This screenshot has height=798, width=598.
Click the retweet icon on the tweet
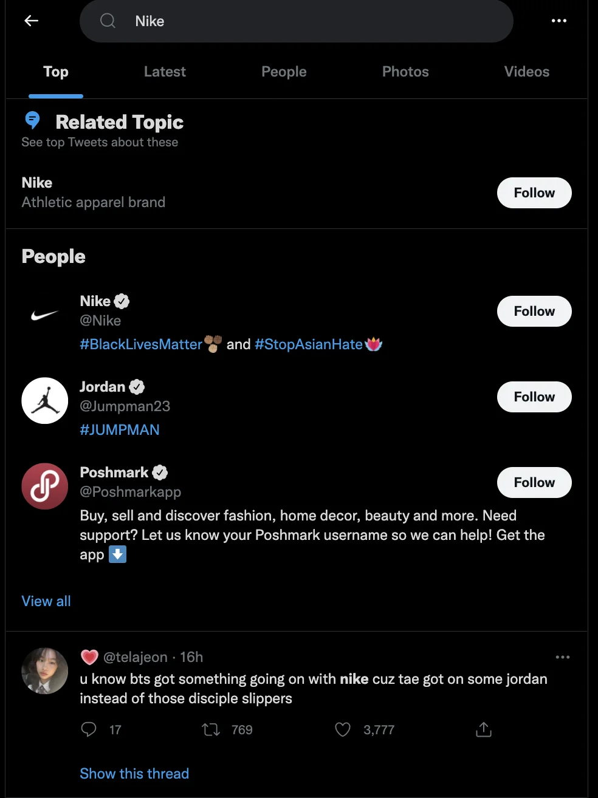(211, 729)
